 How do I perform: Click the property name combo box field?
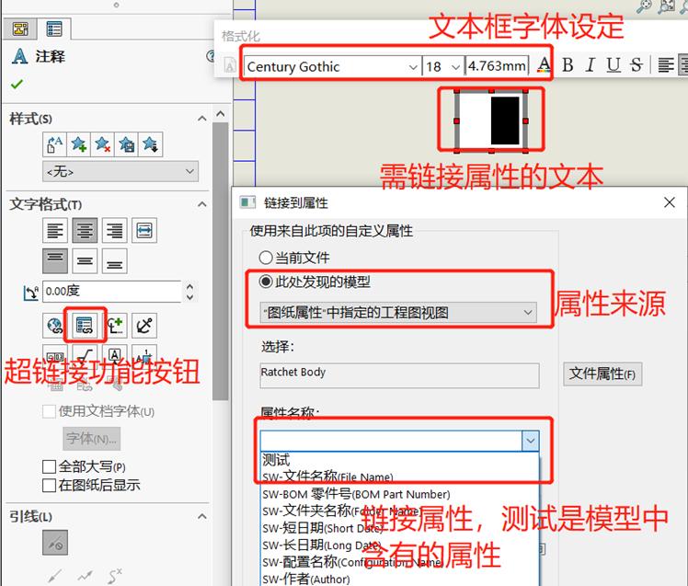391,441
